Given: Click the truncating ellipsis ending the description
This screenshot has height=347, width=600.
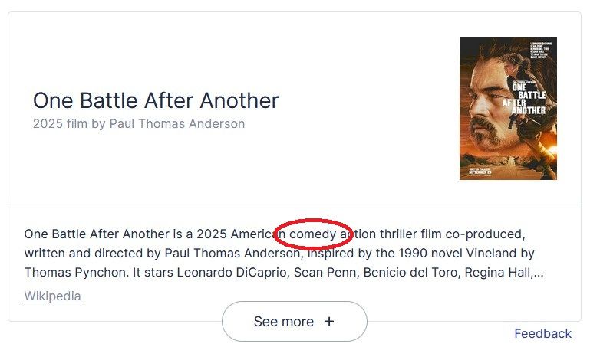Looking at the screenshot, I should tap(539, 273).
